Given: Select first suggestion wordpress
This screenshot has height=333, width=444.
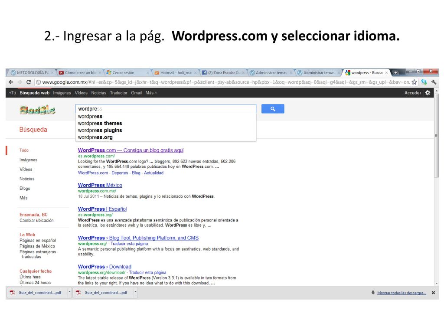Looking at the screenshot, I should click(166, 116).
